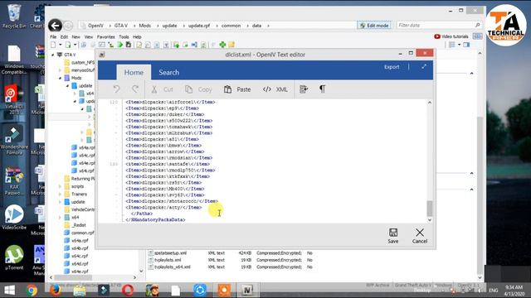Switch to the Search ribbon tab
Viewport: 531px width, 298px height.
click(x=168, y=72)
